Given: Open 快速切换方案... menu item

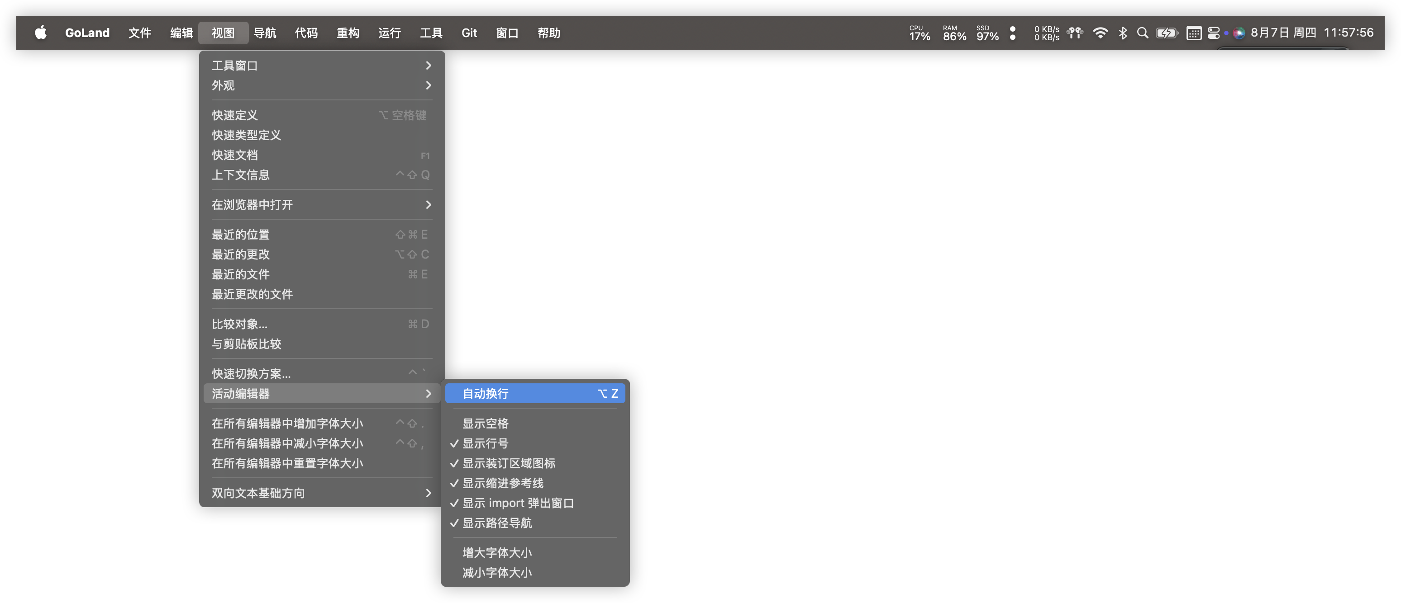Looking at the screenshot, I should [x=321, y=374].
